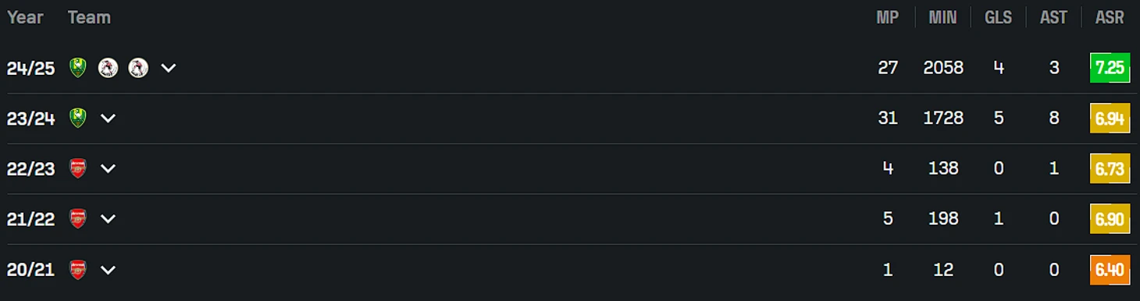Screen dimensions: 1140x301
Task: Click the ADO Den Haag crest in 23/24 row
Action: 77,119
